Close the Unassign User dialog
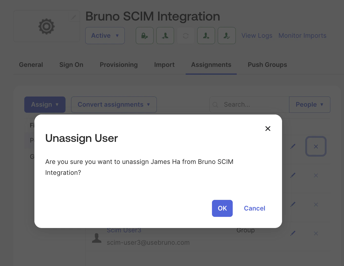Image resolution: width=344 pixels, height=266 pixels. pos(268,128)
